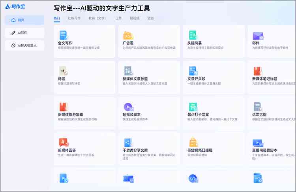Click the 景点打卡文案 card title
The width and height of the screenshot is (296, 192).
tap(198, 115)
